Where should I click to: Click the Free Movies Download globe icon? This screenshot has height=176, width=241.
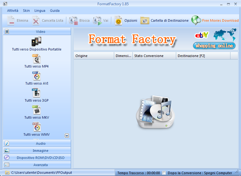196,20
